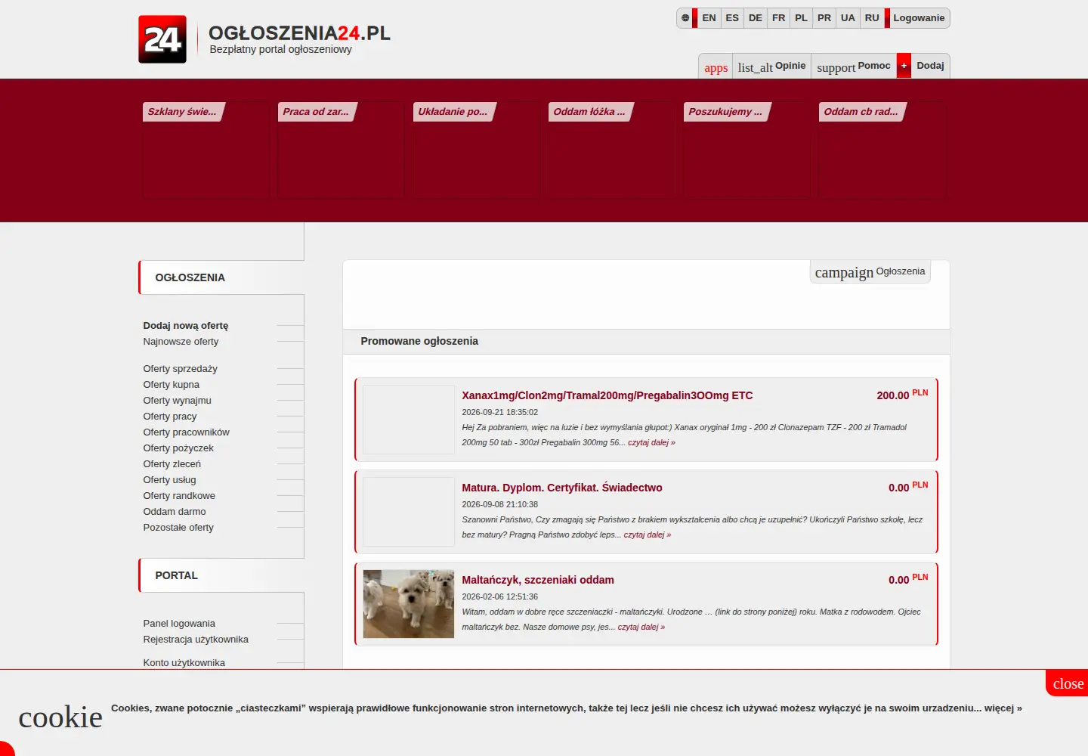
Task: Click the Dodaj button
Action: tap(930, 66)
